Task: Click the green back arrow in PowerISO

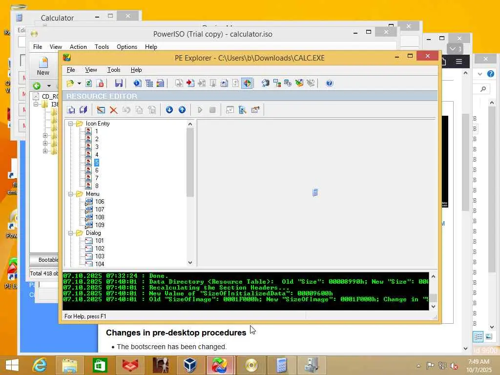Action: click(37, 86)
